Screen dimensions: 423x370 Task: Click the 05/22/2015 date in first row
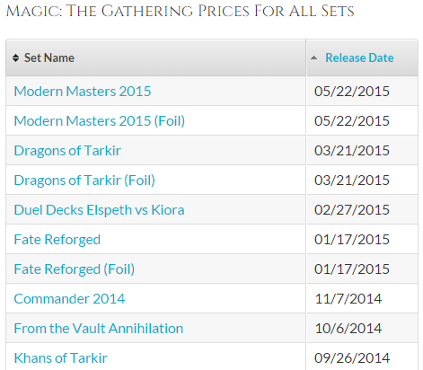pos(352,91)
